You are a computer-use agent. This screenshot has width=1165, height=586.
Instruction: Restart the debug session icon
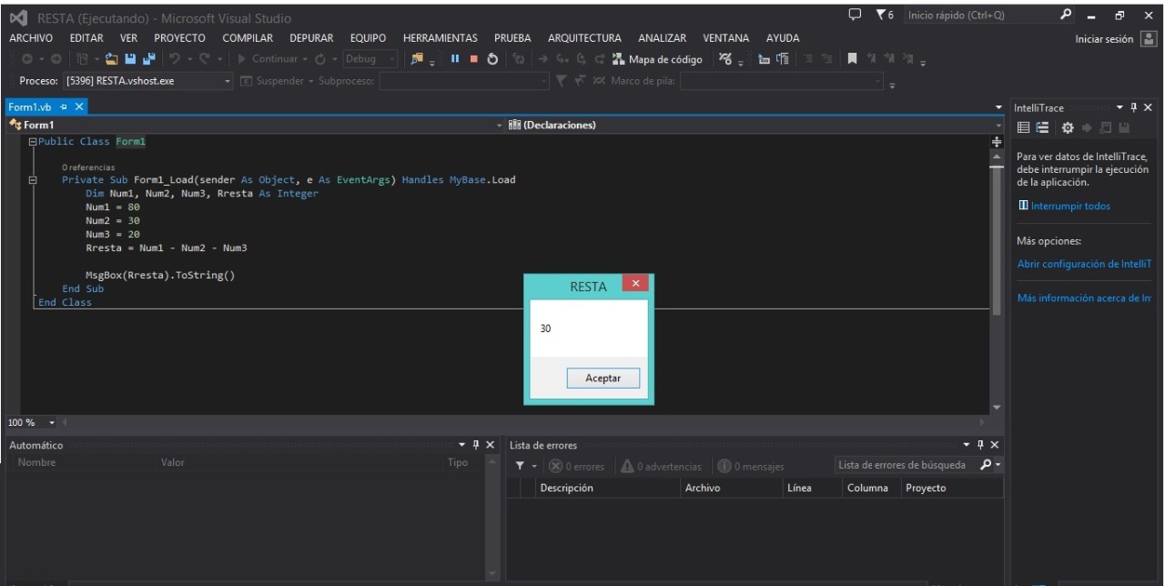[x=491, y=58]
